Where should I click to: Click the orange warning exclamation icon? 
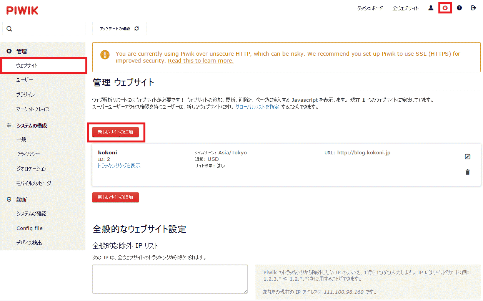[x=105, y=55]
